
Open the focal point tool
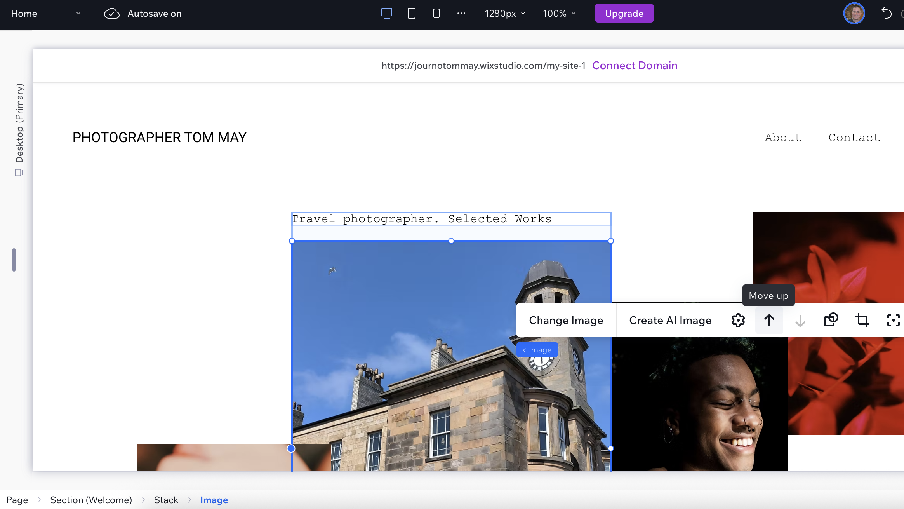click(x=893, y=320)
